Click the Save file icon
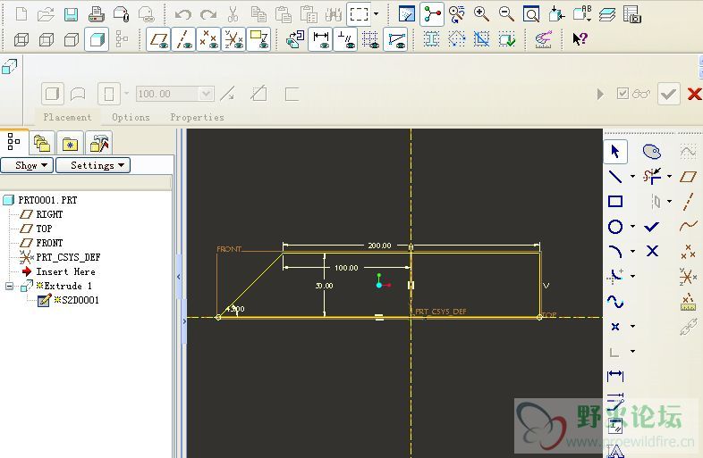This screenshot has width=703, height=458. click(71, 14)
